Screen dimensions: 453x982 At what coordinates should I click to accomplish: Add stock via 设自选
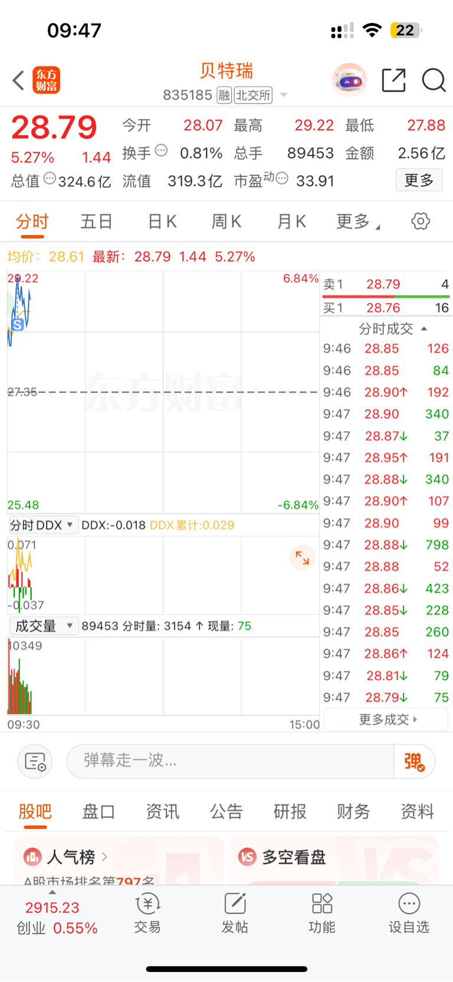pos(409,913)
